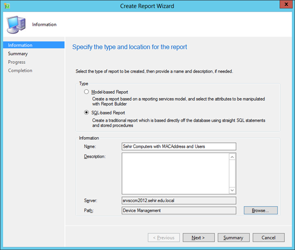Screen dimensions: 295x250
Task: Jump to the Summary button
Action: [234, 238]
